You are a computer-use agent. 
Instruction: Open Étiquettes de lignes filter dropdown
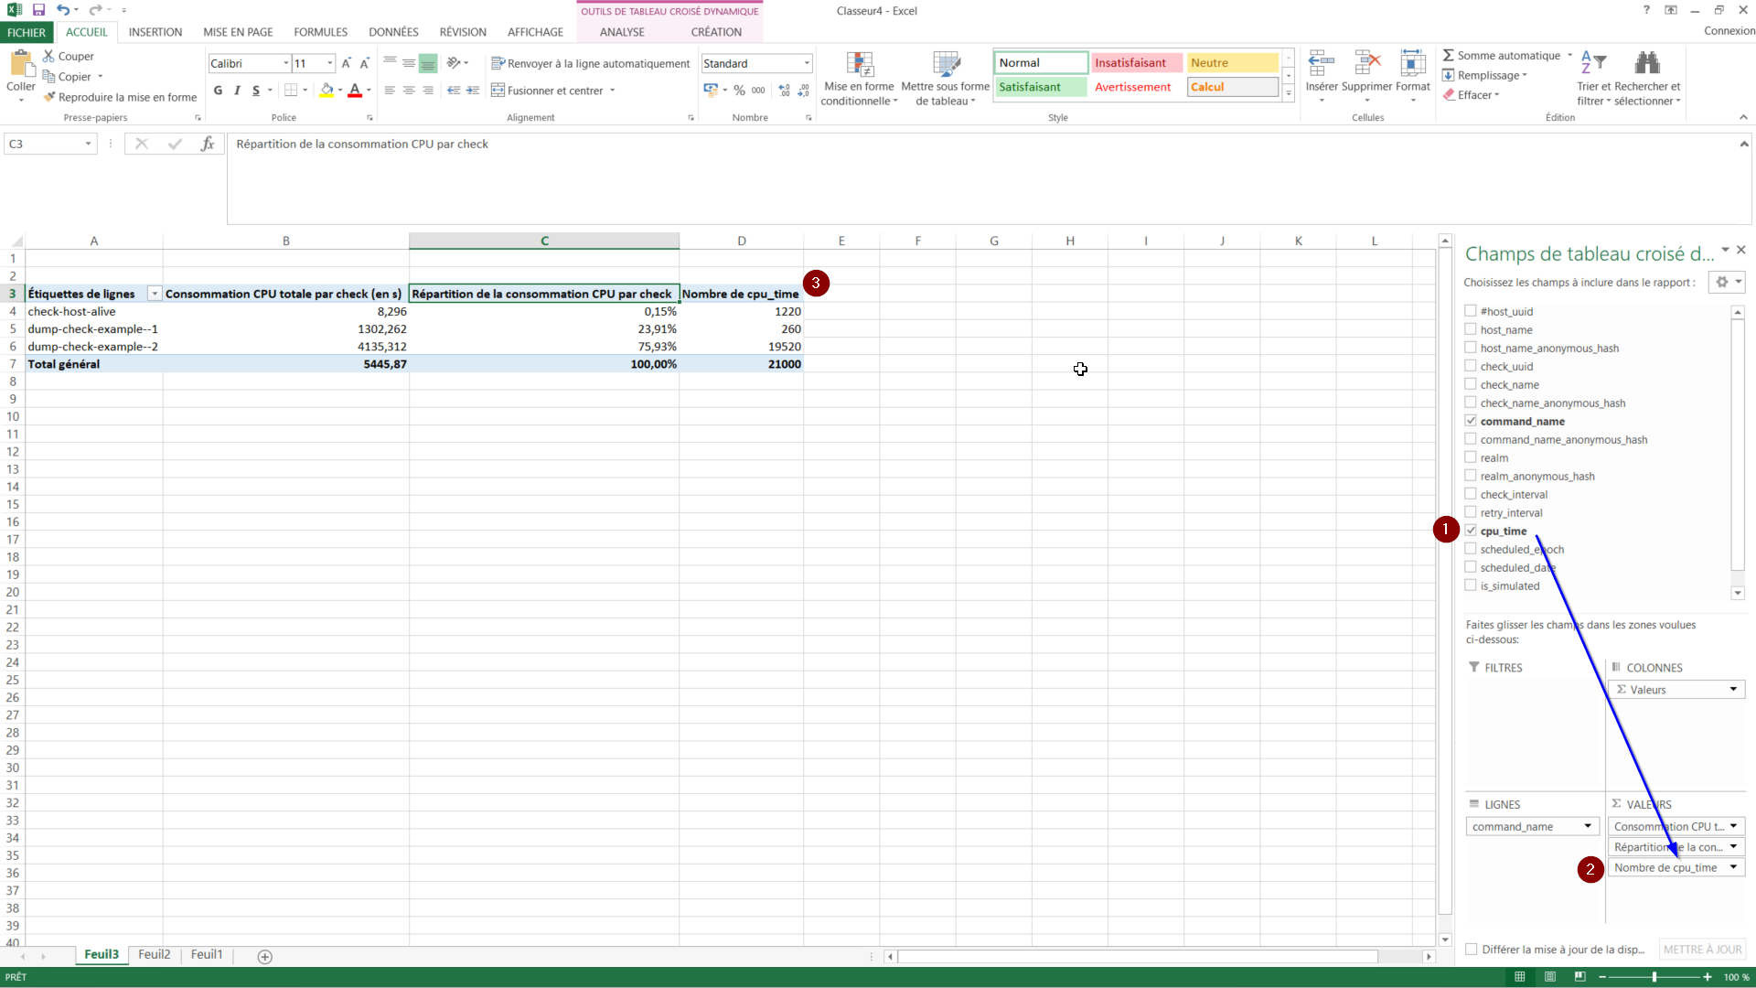(x=155, y=294)
